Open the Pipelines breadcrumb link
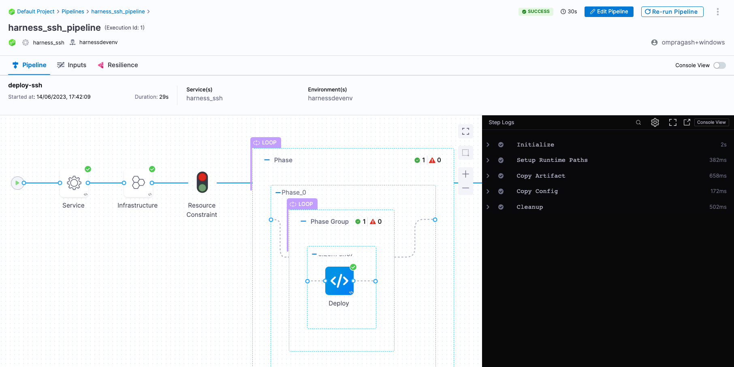This screenshot has height=367, width=734. tap(73, 12)
